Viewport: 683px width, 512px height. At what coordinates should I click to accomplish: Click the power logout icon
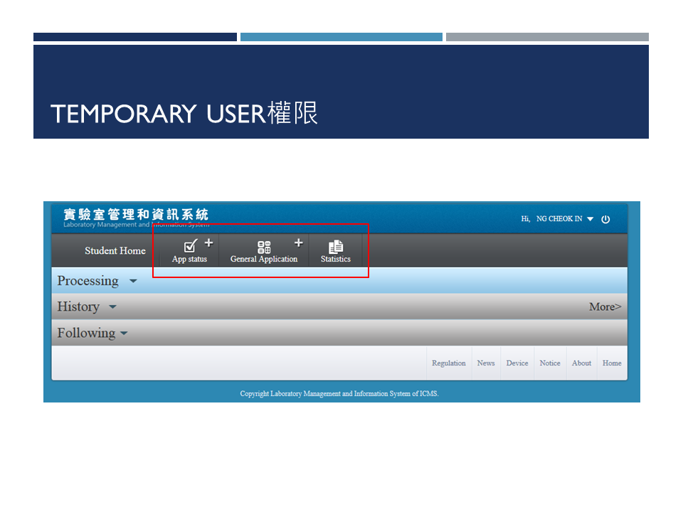point(605,220)
